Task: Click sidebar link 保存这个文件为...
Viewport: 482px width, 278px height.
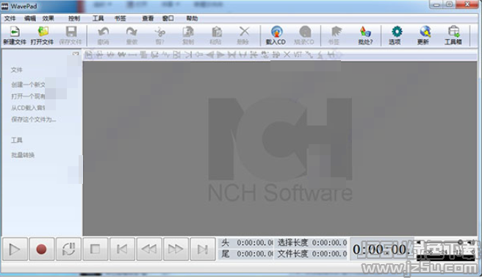Action: click(34, 119)
